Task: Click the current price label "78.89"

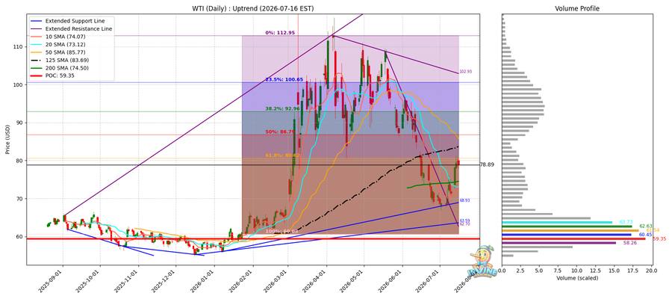Action: click(x=488, y=164)
